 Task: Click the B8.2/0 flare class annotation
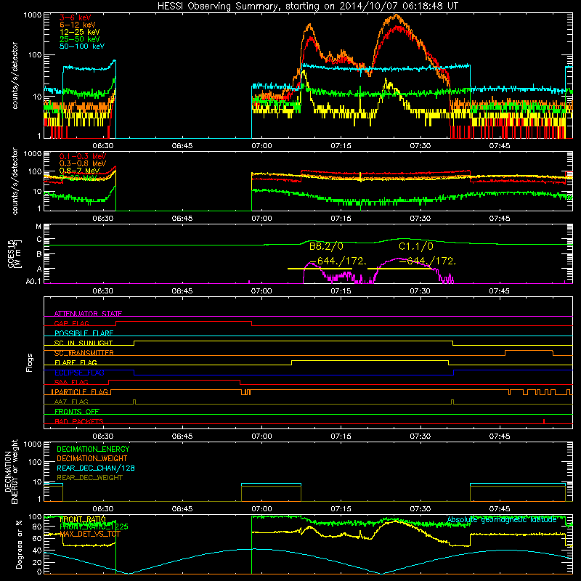tap(326, 246)
